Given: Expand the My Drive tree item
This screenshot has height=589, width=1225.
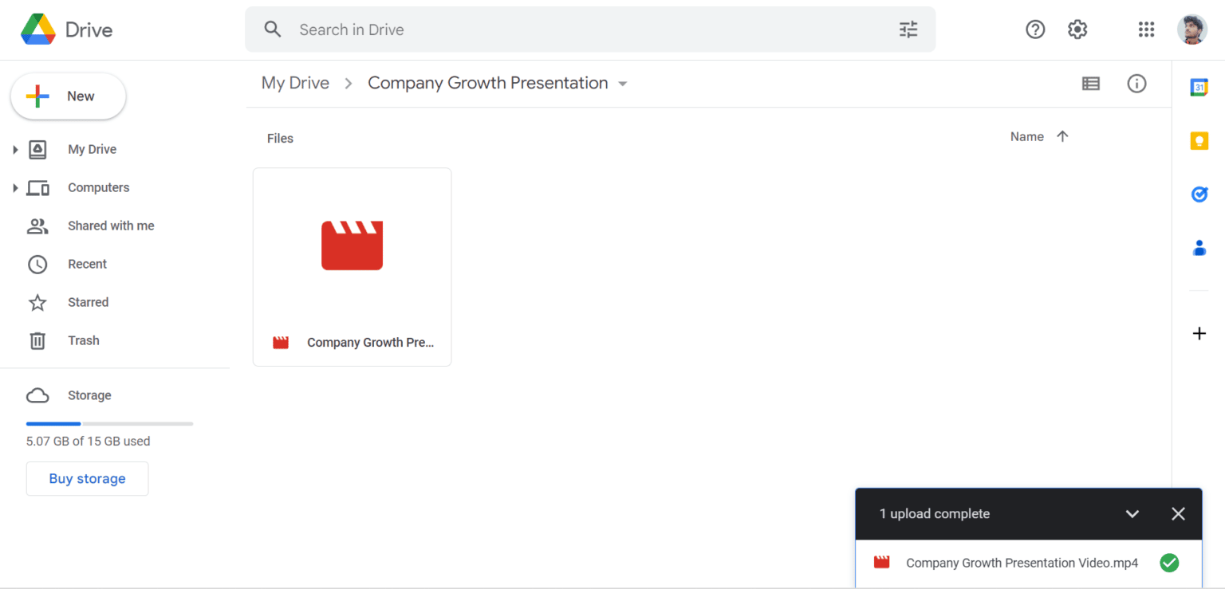Looking at the screenshot, I should tap(16, 149).
